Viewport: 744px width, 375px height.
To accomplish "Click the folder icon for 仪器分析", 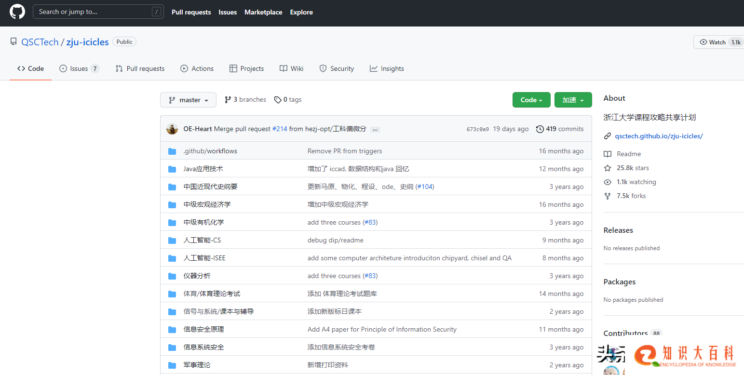I will click(172, 276).
